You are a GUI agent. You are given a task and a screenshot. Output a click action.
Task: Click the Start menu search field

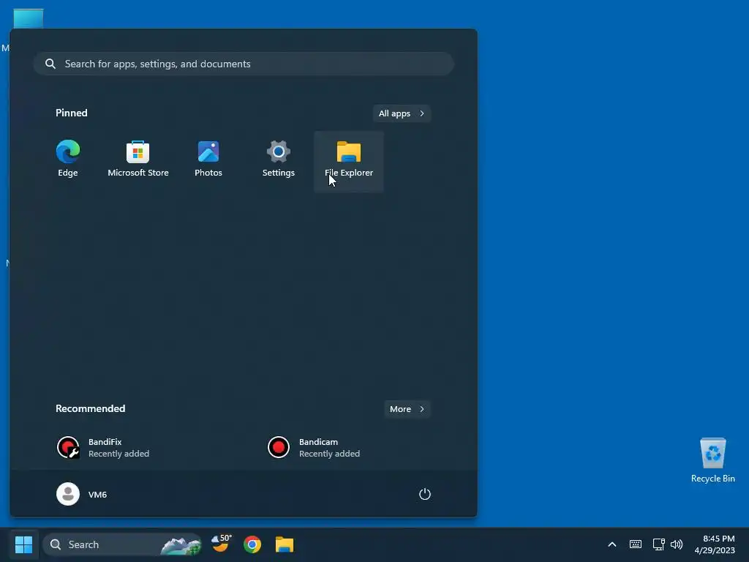tap(244, 64)
